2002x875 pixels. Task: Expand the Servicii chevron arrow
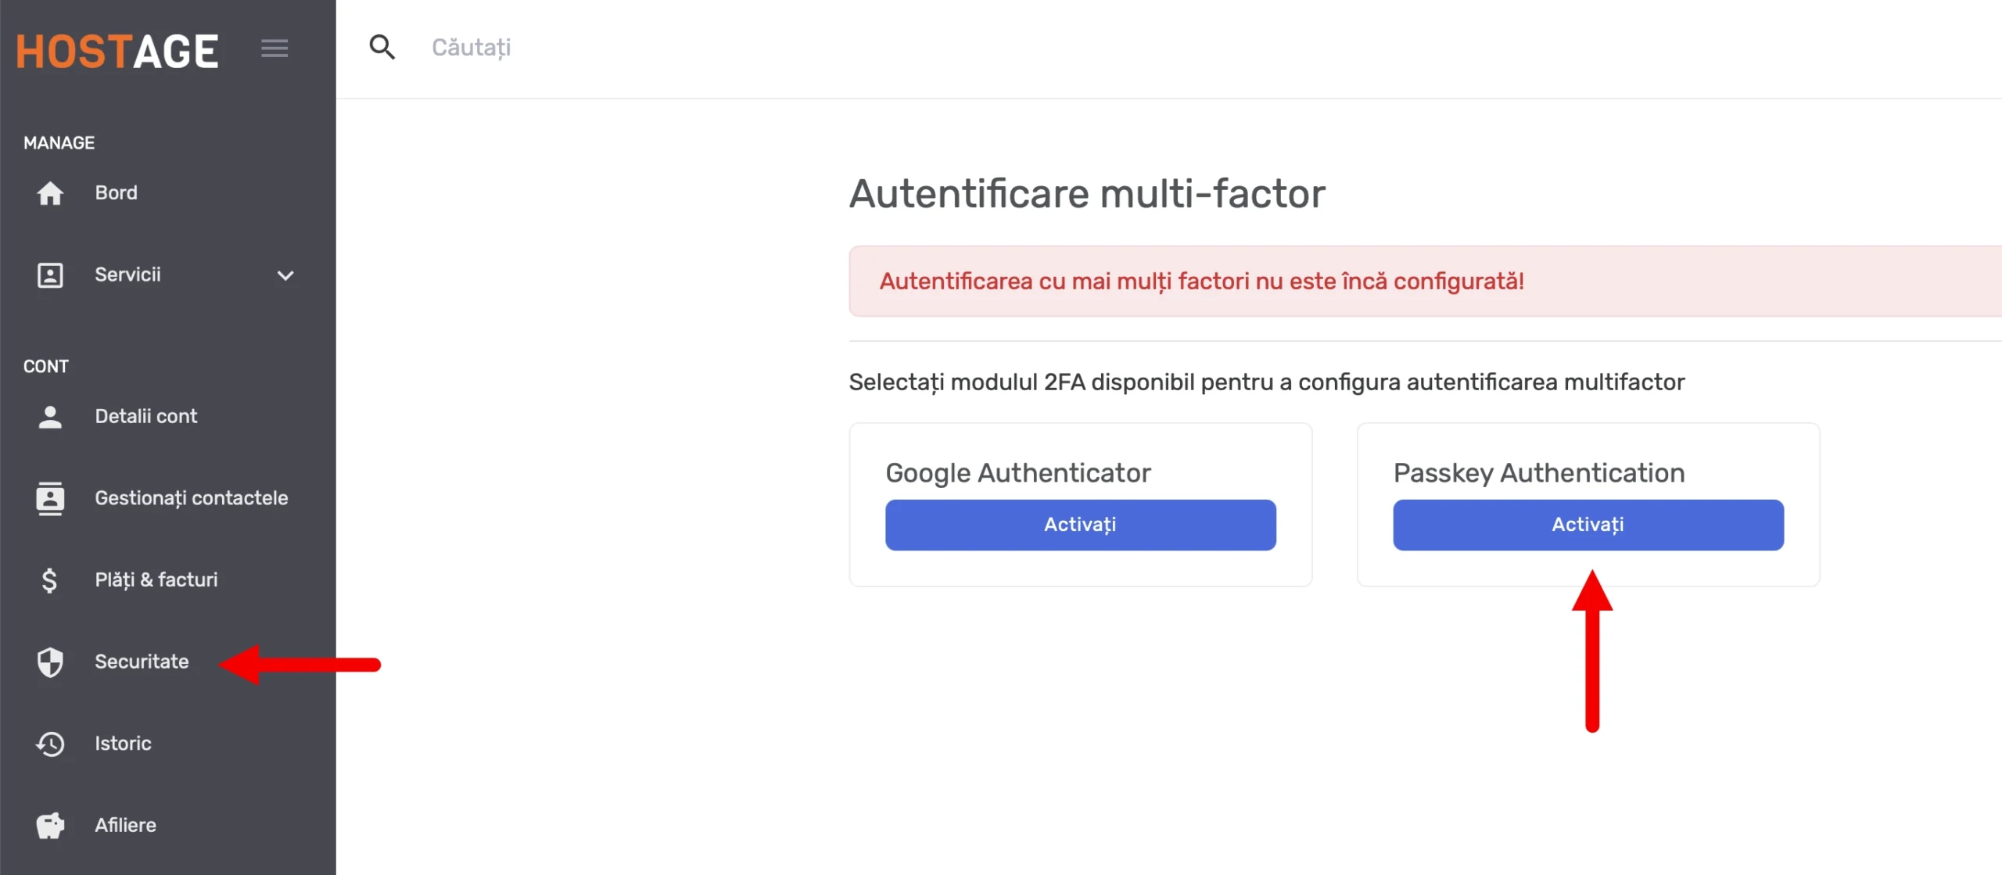(x=285, y=275)
